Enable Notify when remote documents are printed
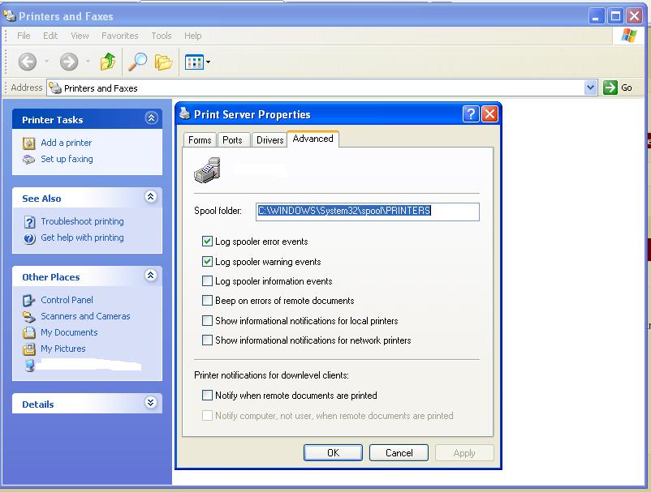The width and height of the screenshot is (651, 492). (207, 396)
